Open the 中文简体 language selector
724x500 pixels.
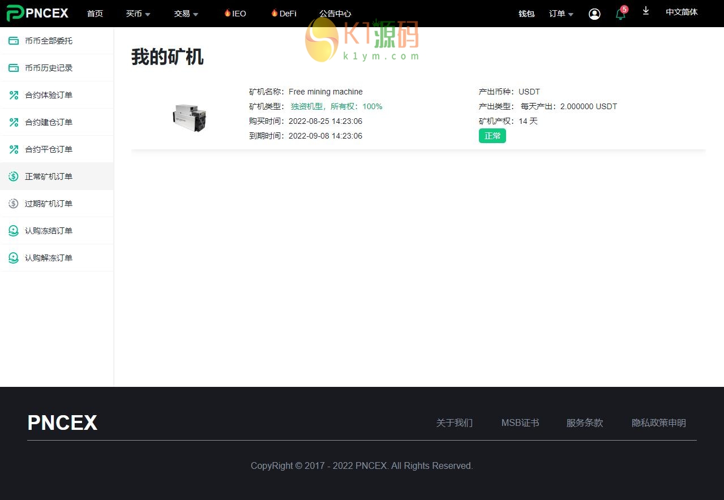click(x=682, y=12)
